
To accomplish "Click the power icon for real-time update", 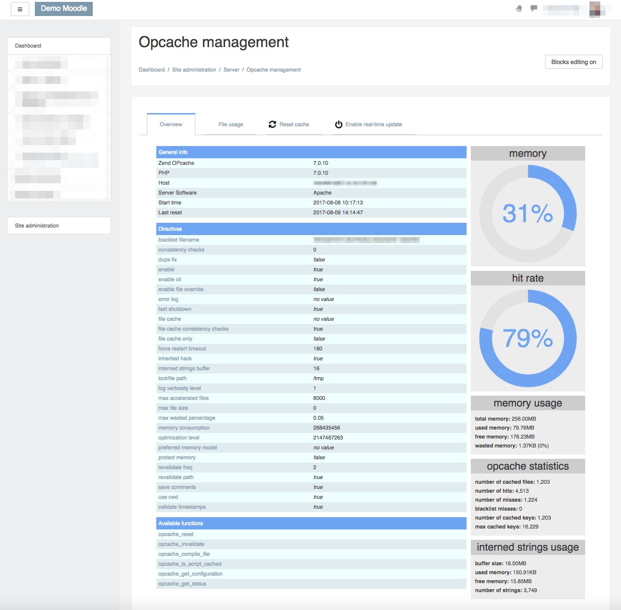I will (x=339, y=124).
